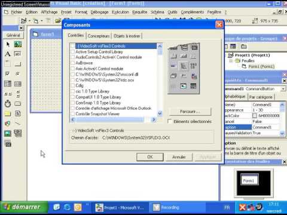Select the Line control tool
Screen dimensions: 287x215
(x=18, y=124)
